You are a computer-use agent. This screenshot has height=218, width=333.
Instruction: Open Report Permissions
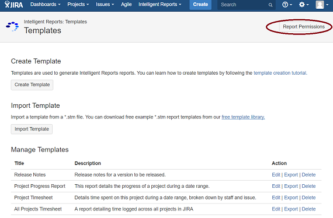coord(304,27)
